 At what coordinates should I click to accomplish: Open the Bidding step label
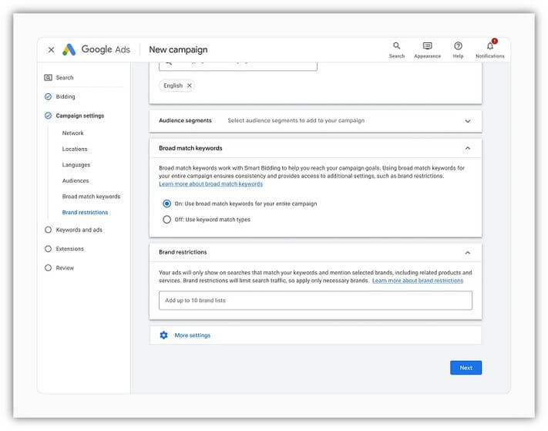tap(66, 97)
